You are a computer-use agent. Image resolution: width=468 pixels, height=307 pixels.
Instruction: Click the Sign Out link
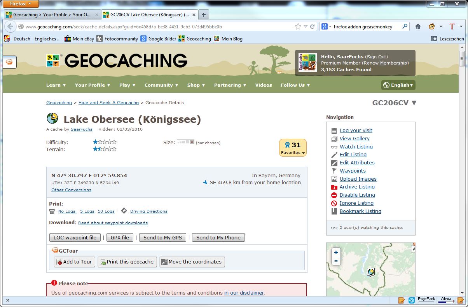point(376,57)
